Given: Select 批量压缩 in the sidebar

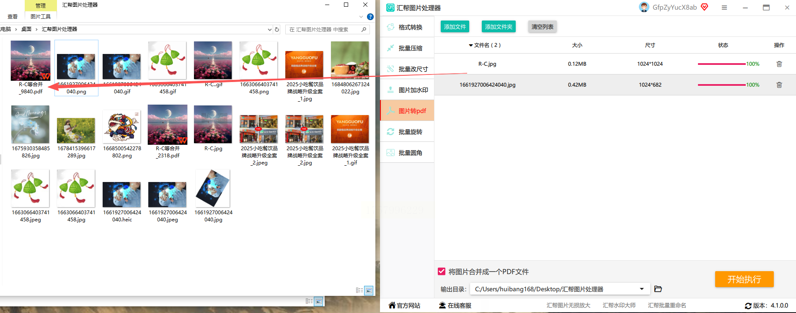Looking at the screenshot, I should click(x=407, y=48).
